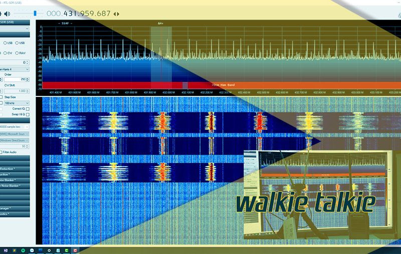Screen dimensions: 401x254
Task: Open the red C app on taskbar
Action: [x=76, y=250]
